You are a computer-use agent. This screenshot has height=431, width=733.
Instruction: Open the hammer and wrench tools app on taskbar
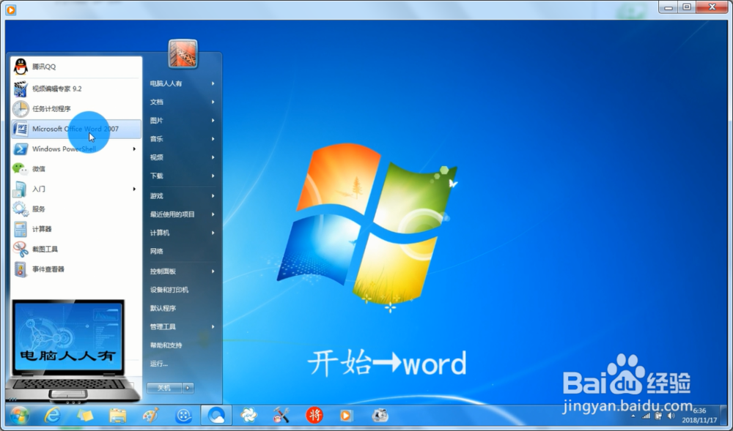(281, 415)
